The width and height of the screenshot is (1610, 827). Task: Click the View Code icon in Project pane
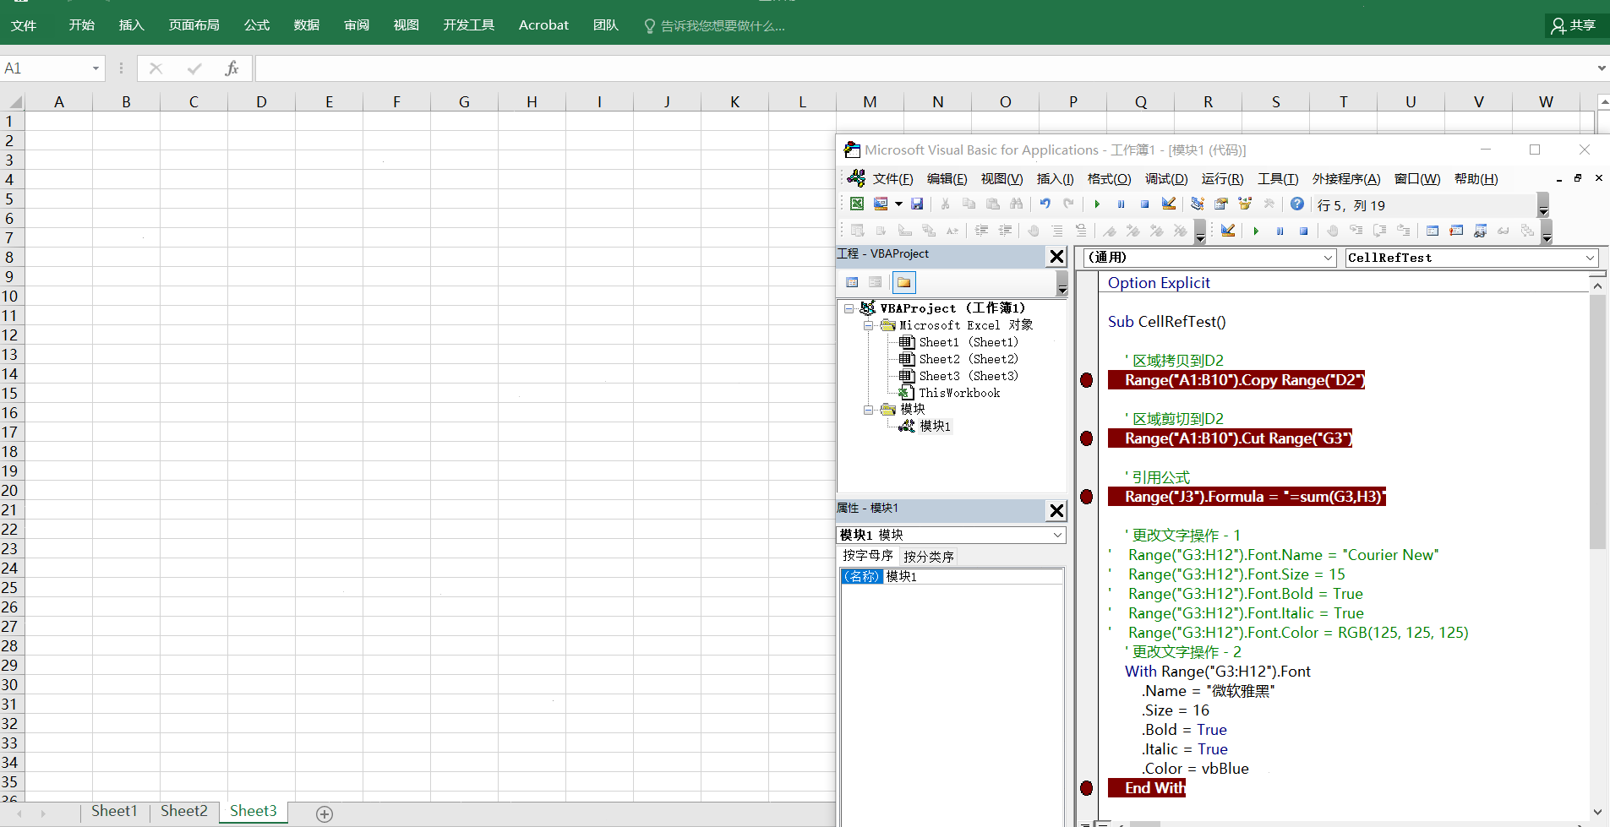[852, 282]
